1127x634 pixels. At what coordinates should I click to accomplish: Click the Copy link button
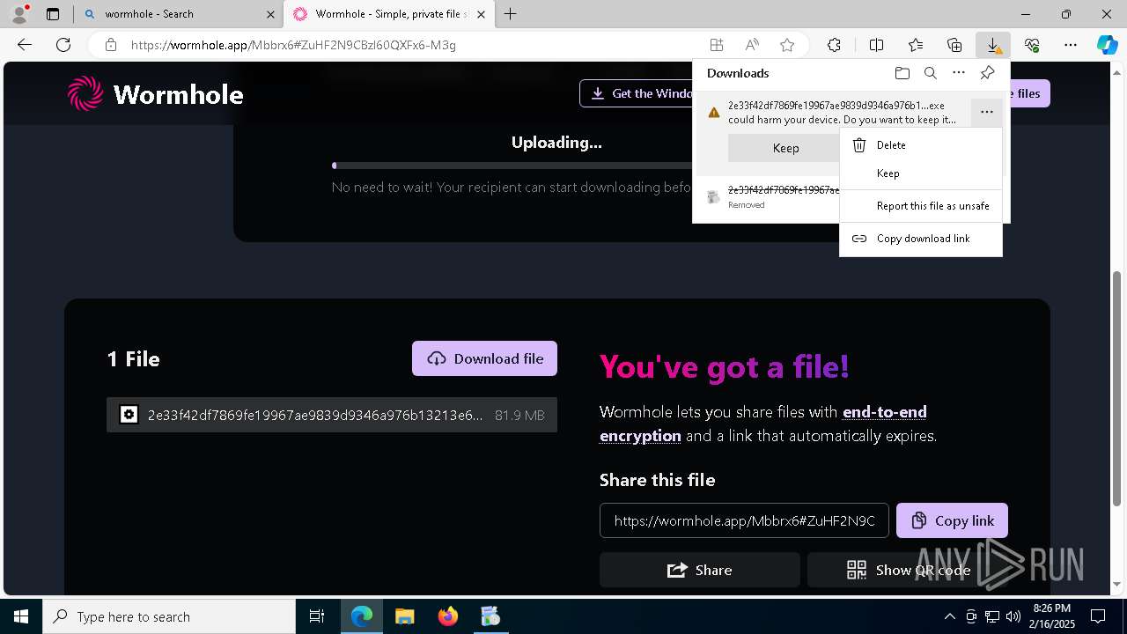952,520
